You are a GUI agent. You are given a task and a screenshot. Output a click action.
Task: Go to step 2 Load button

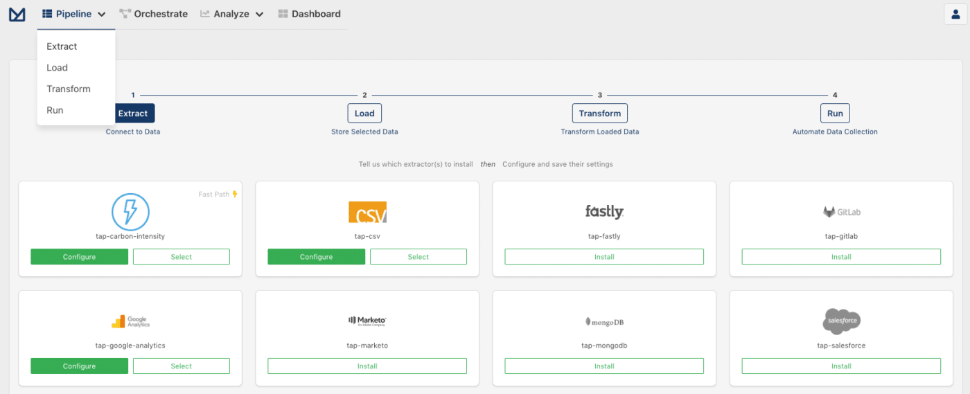click(x=364, y=114)
